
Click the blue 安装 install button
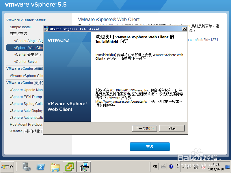tap(150, 146)
